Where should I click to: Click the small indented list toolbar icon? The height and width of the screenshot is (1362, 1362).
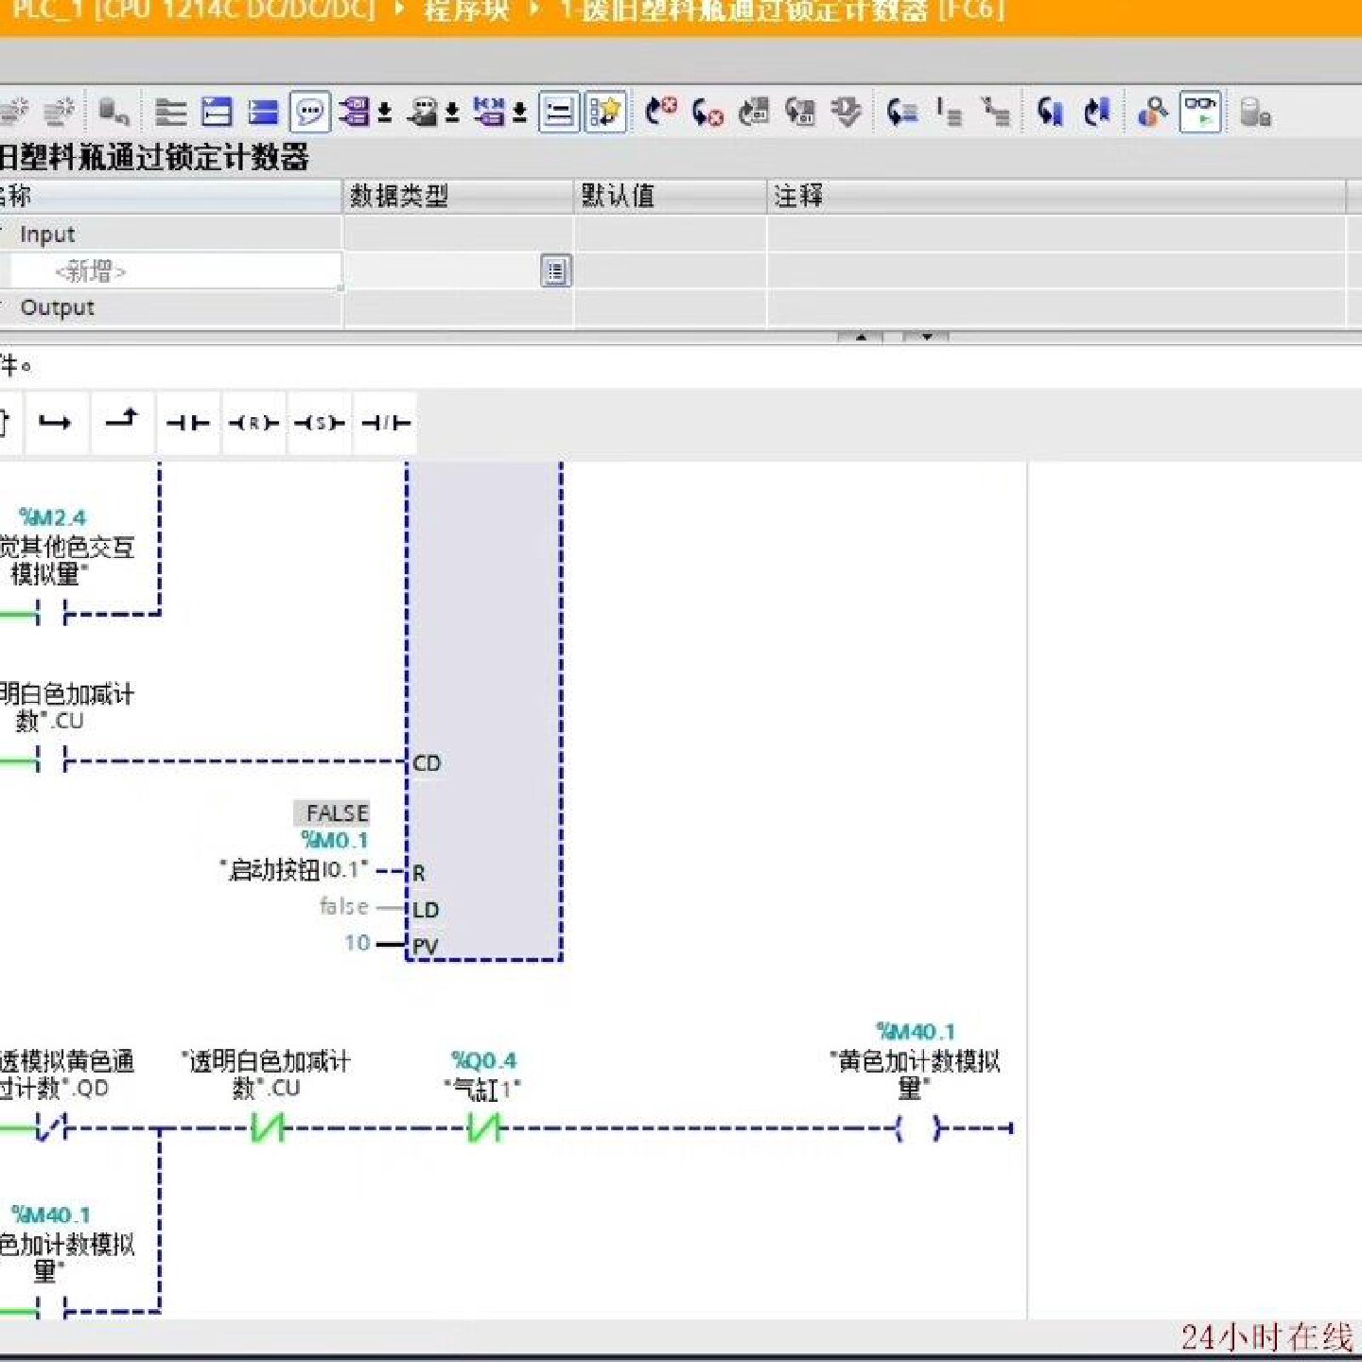coord(949,113)
